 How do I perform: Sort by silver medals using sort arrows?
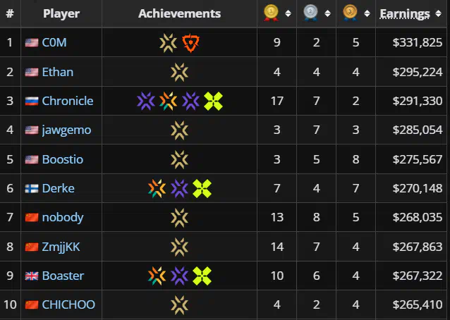[x=327, y=13]
